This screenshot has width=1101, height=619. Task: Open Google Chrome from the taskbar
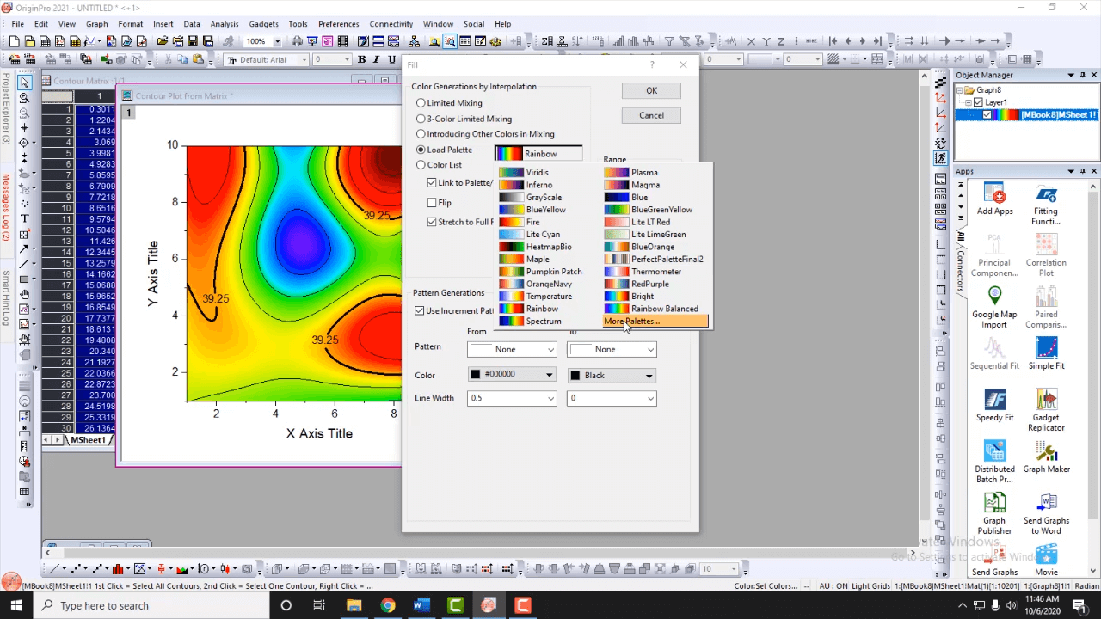(x=388, y=605)
